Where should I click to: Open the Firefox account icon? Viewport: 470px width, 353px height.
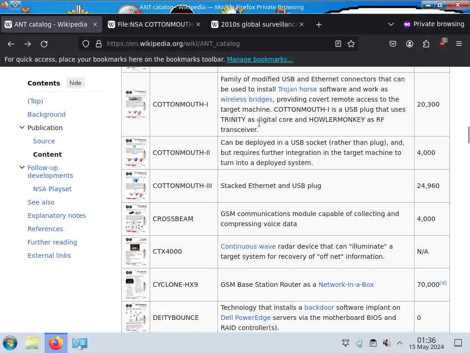(409, 44)
